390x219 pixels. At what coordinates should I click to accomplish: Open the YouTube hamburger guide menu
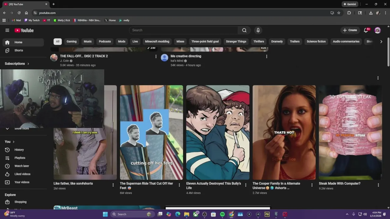pyautogui.click(x=7, y=30)
